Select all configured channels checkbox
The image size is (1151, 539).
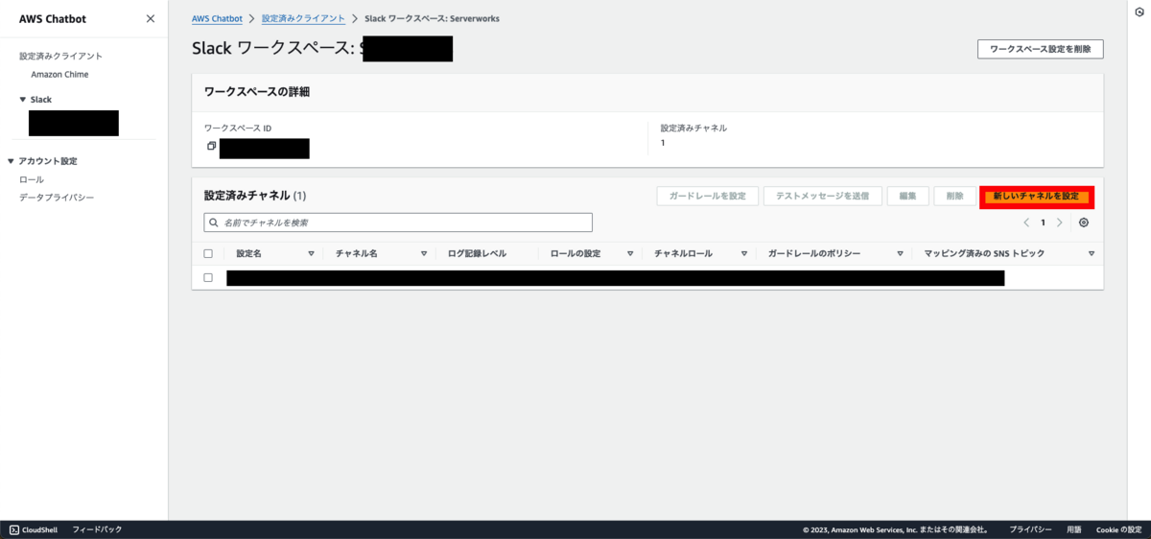(208, 254)
